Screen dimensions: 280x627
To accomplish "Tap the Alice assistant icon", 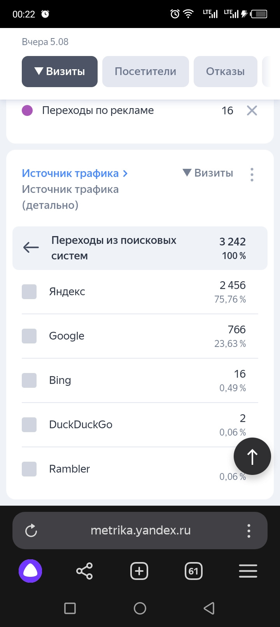I will point(30,571).
